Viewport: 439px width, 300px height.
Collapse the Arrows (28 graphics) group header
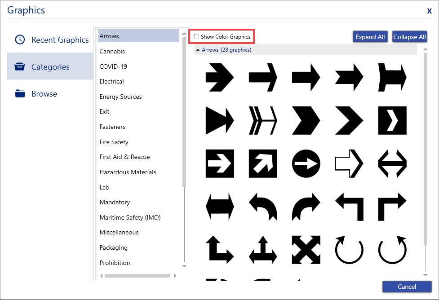tap(198, 50)
